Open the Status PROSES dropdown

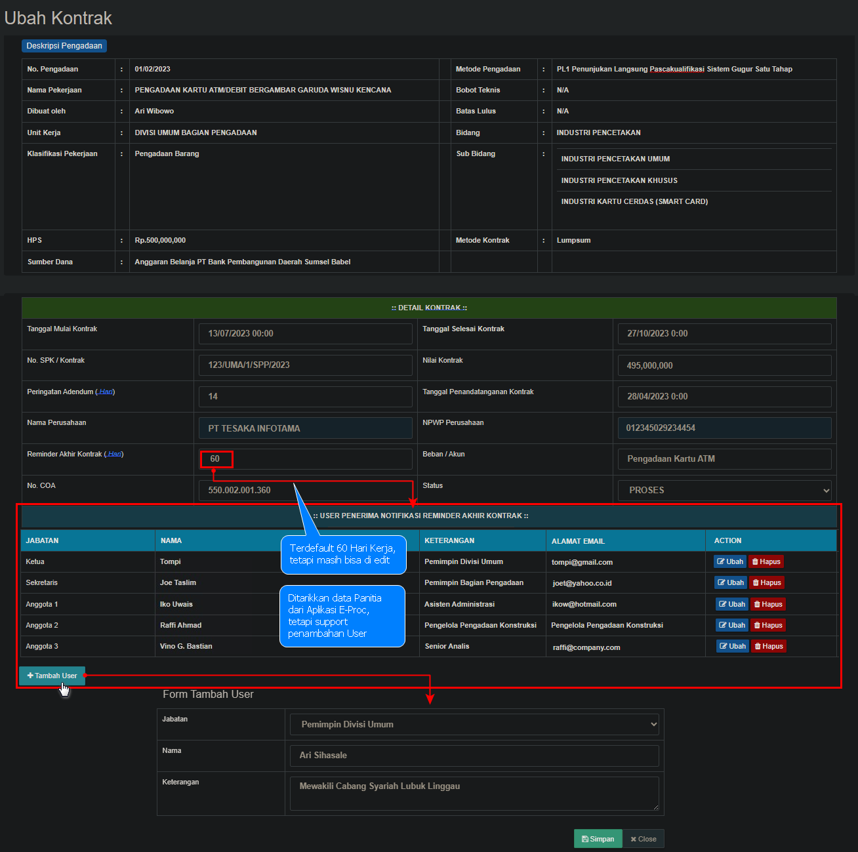[x=724, y=490]
